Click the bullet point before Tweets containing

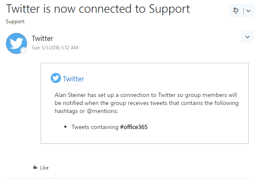66,127
